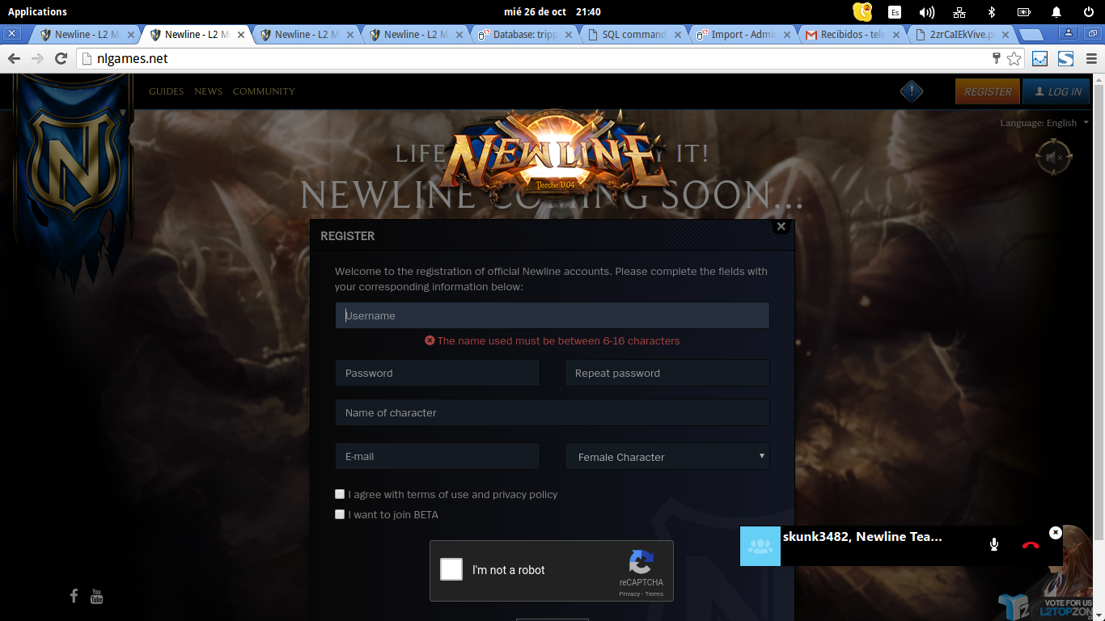The width and height of the screenshot is (1105, 621).
Task: Switch to the Import - Admin tab
Action: (745, 35)
